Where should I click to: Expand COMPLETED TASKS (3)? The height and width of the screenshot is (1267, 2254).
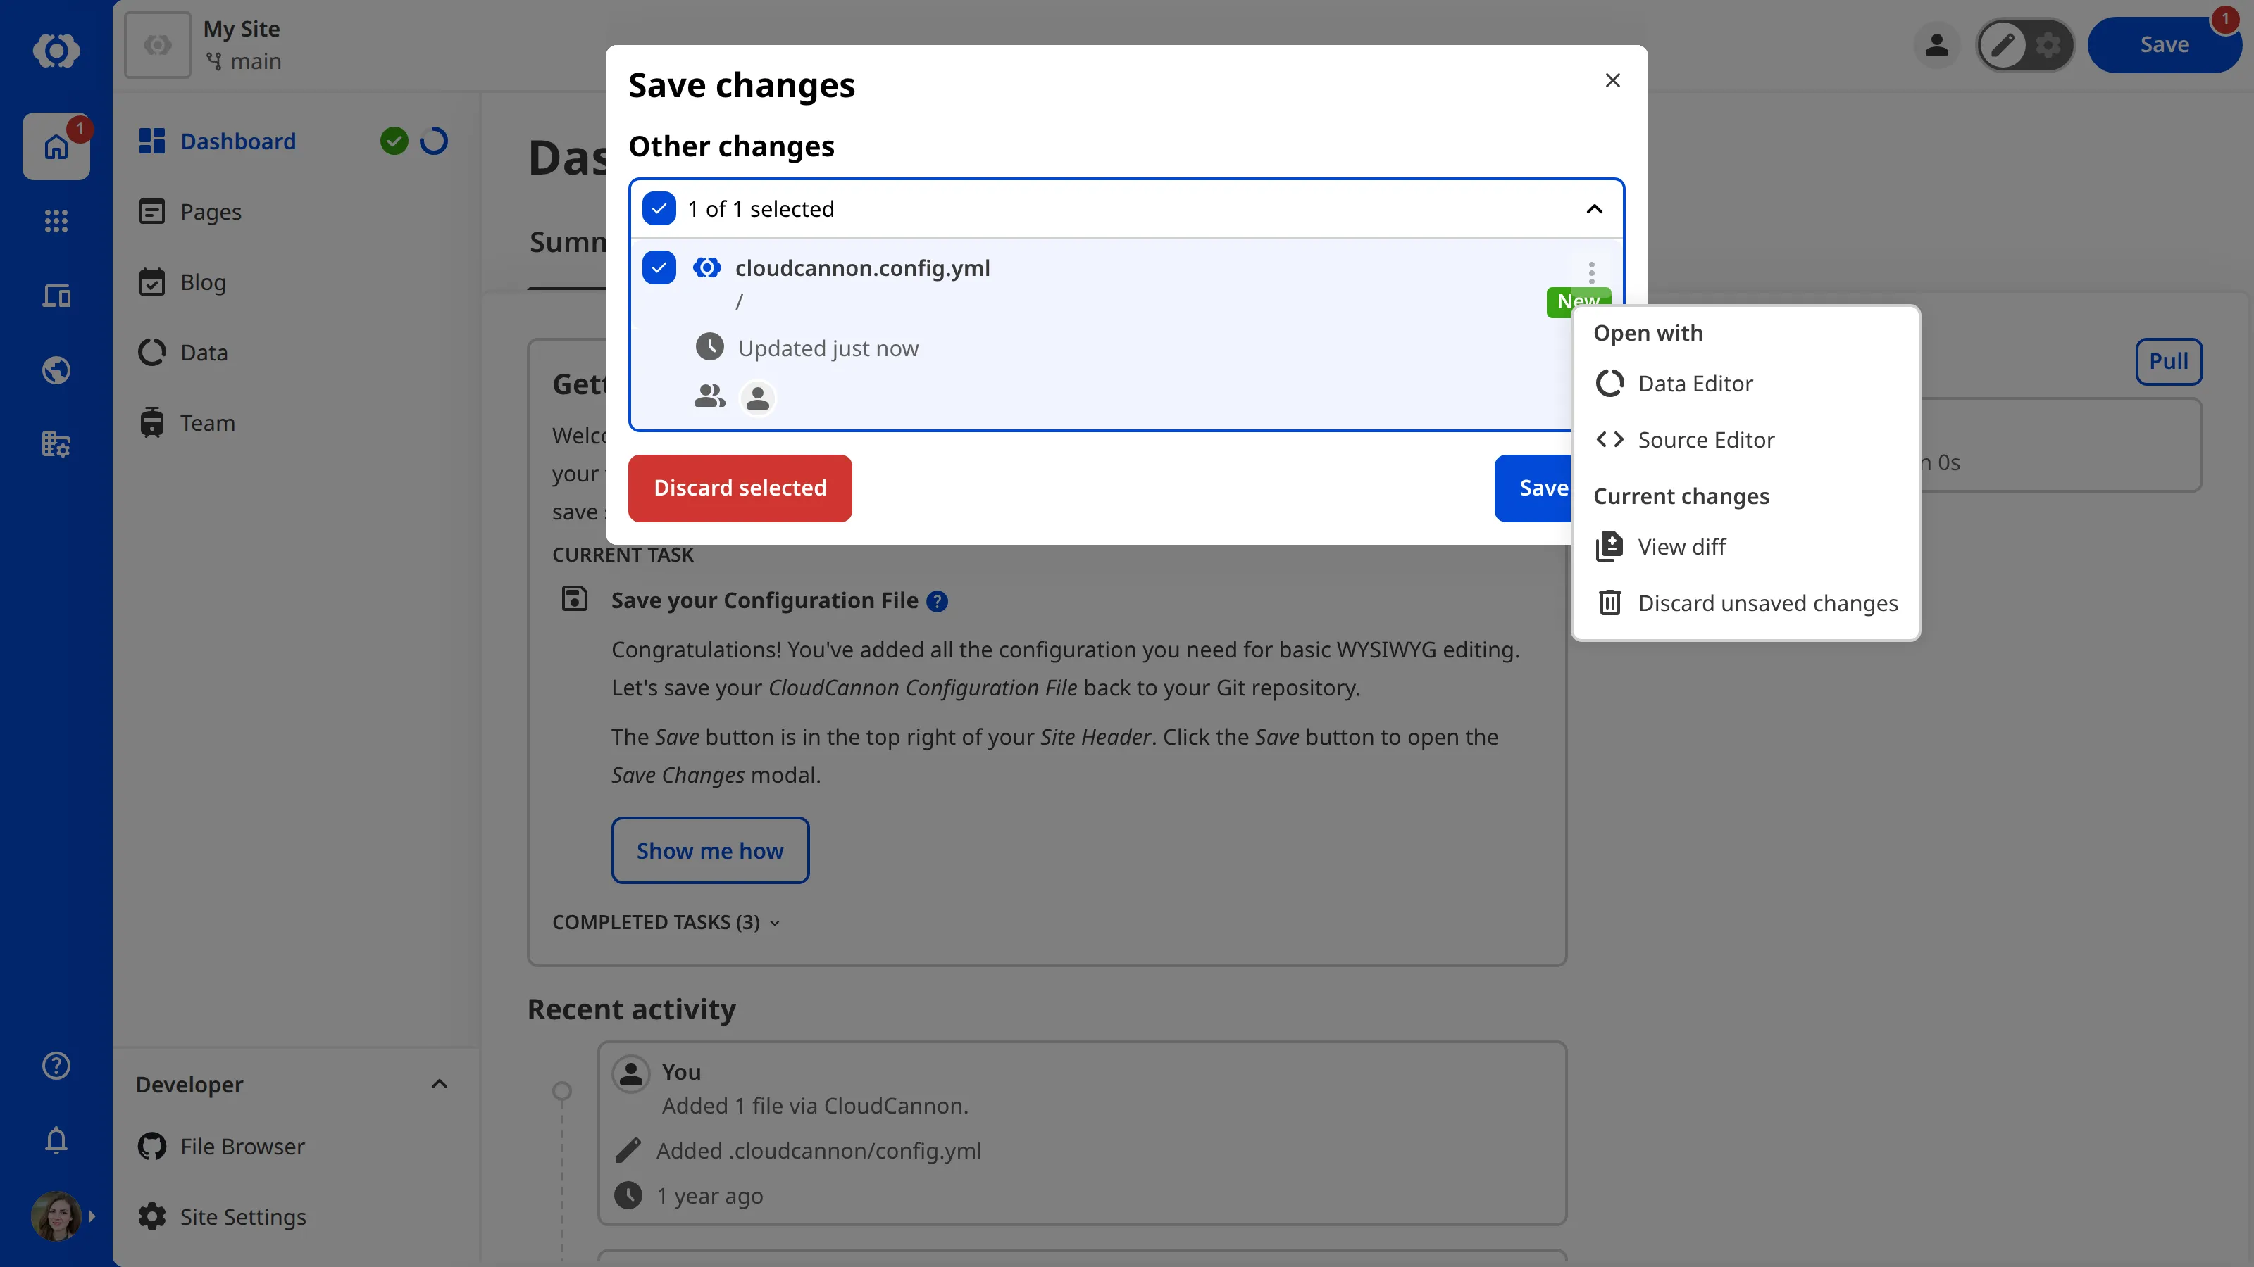click(x=666, y=923)
